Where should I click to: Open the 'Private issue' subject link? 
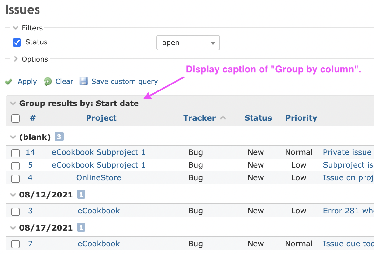pyautogui.click(x=347, y=152)
